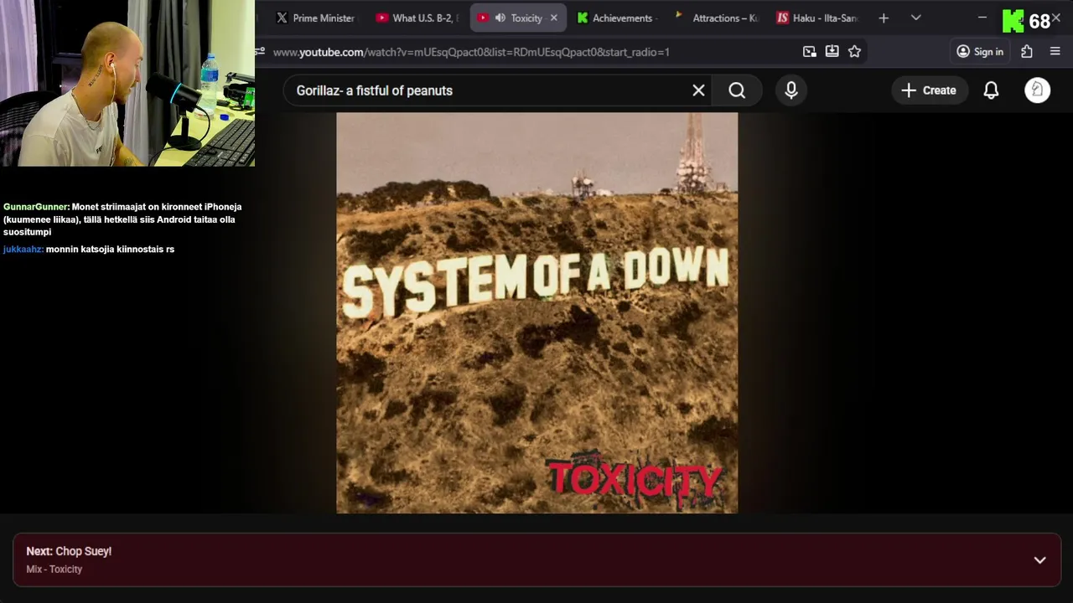Open the Achievements Kick tab
The height and width of the screenshot is (603, 1073).
(618, 18)
